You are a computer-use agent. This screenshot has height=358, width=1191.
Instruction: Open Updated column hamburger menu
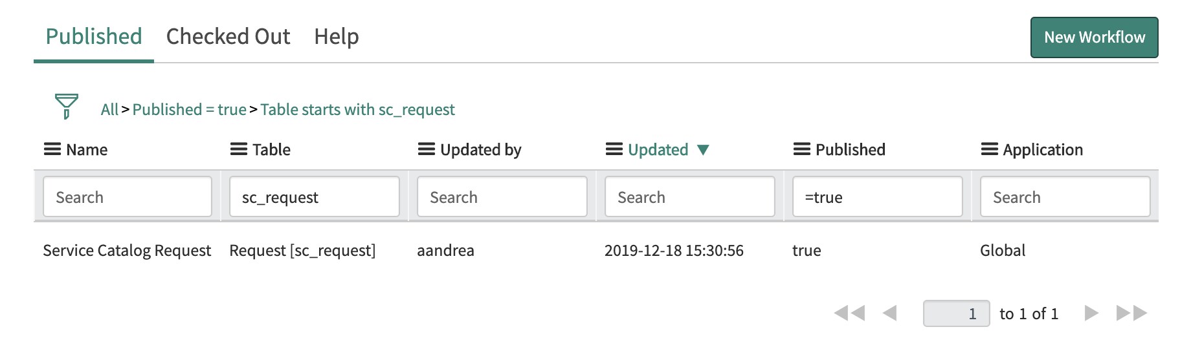[x=614, y=150]
